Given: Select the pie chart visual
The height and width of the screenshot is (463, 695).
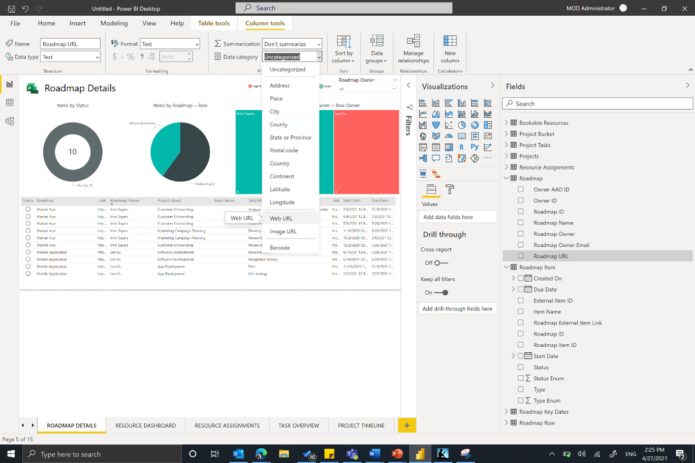Looking at the screenshot, I should click(x=462, y=125).
